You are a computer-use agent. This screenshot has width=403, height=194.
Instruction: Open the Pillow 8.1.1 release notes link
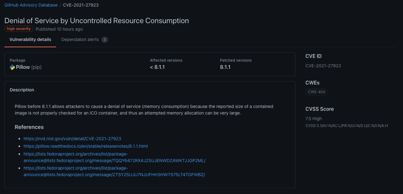pos(86,146)
